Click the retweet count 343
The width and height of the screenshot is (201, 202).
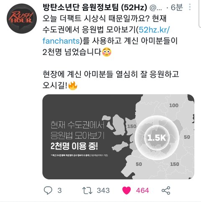coord(103,190)
